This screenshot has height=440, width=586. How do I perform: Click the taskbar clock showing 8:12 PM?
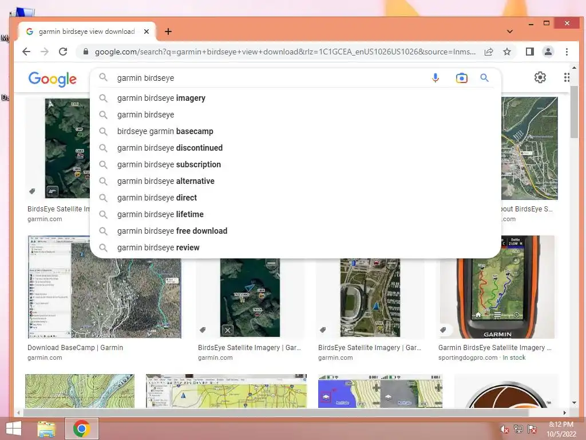tap(561, 429)
